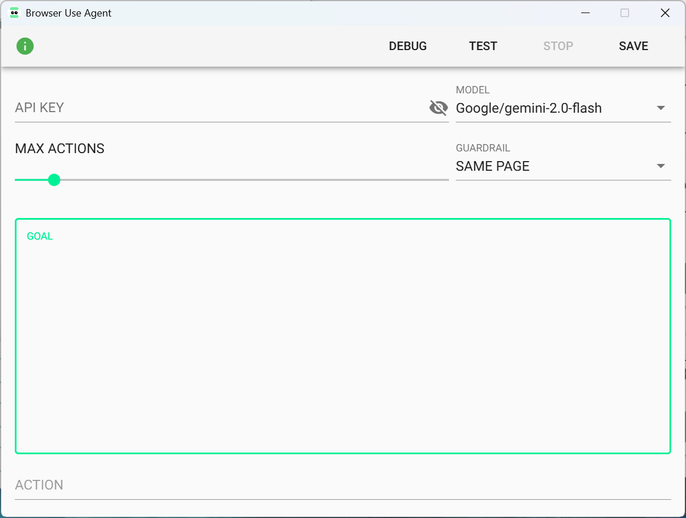Click the Browser Use Agent title text
Screen dimensions: 686x518
click(x=68, y=13)
